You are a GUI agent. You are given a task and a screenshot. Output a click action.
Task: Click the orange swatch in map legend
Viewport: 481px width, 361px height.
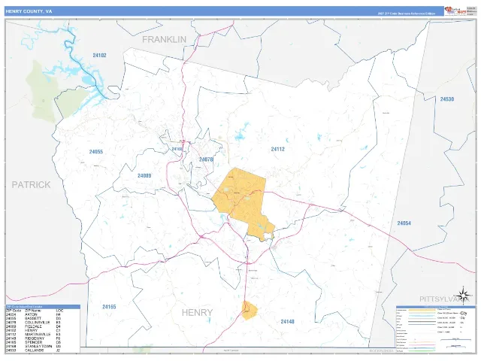[422, 310]
